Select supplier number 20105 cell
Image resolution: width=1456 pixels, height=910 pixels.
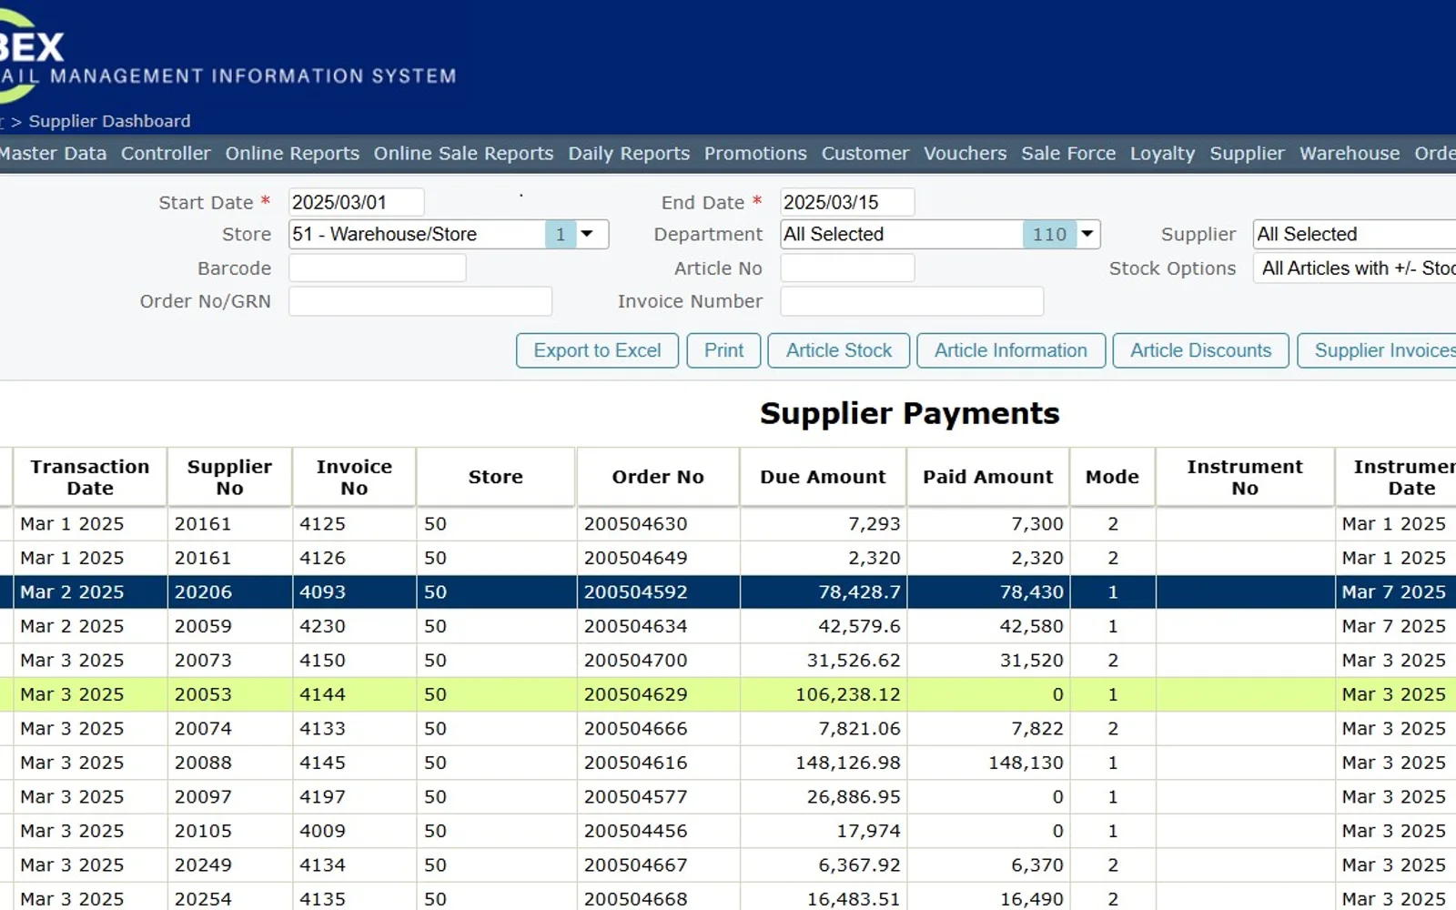click(x=229, y=831)
